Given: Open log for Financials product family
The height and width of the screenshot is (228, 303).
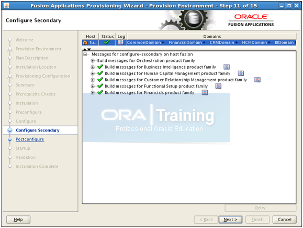Looking at the screenshot, I should click(x=205, y=93).
